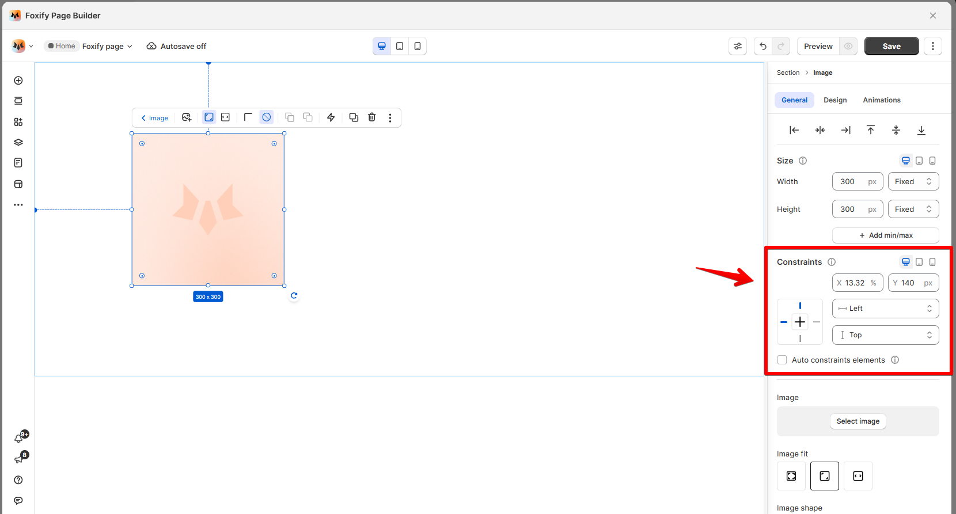Align element to bottom edge

[x=921, y=130]
